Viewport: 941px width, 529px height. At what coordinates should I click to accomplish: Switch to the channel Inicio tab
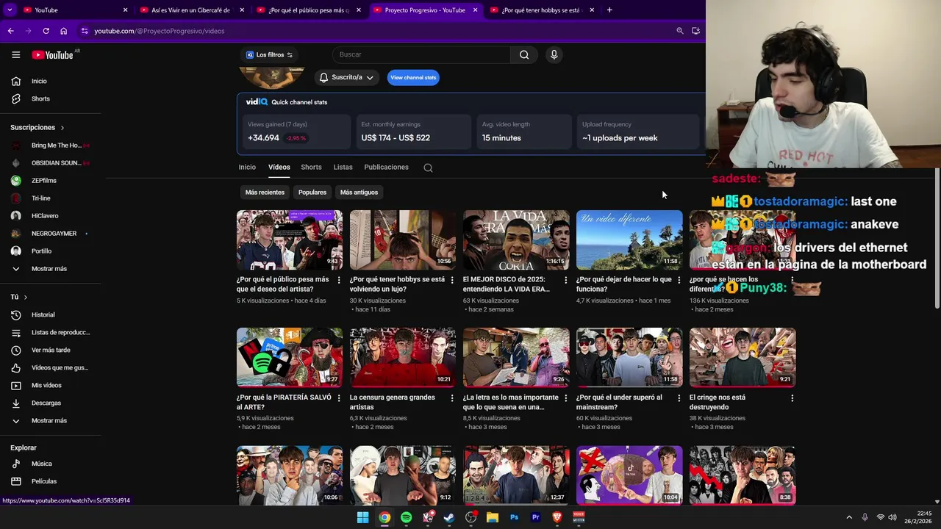pos(247,167)
